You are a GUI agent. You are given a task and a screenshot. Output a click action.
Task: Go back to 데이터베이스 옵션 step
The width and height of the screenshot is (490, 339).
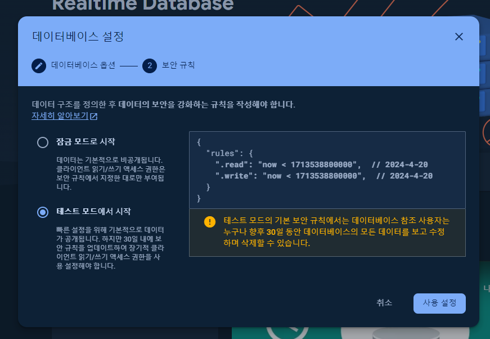click(x=83, y=65)
